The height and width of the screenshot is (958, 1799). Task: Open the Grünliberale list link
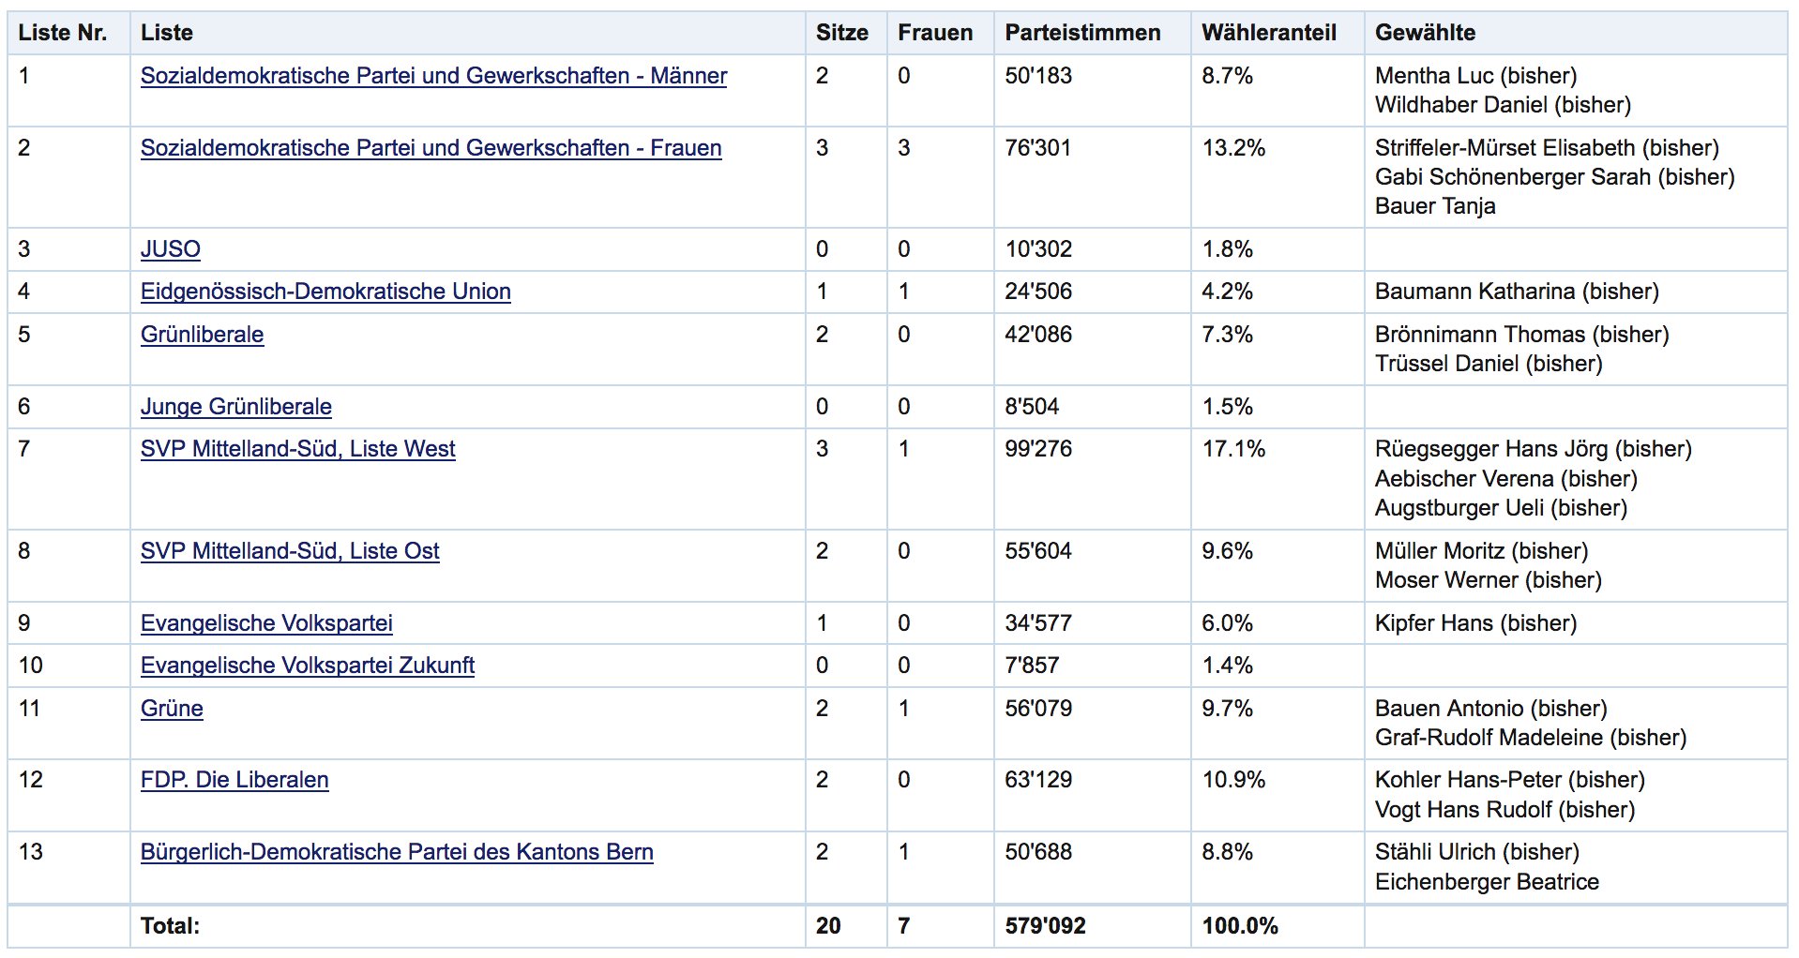203,335
